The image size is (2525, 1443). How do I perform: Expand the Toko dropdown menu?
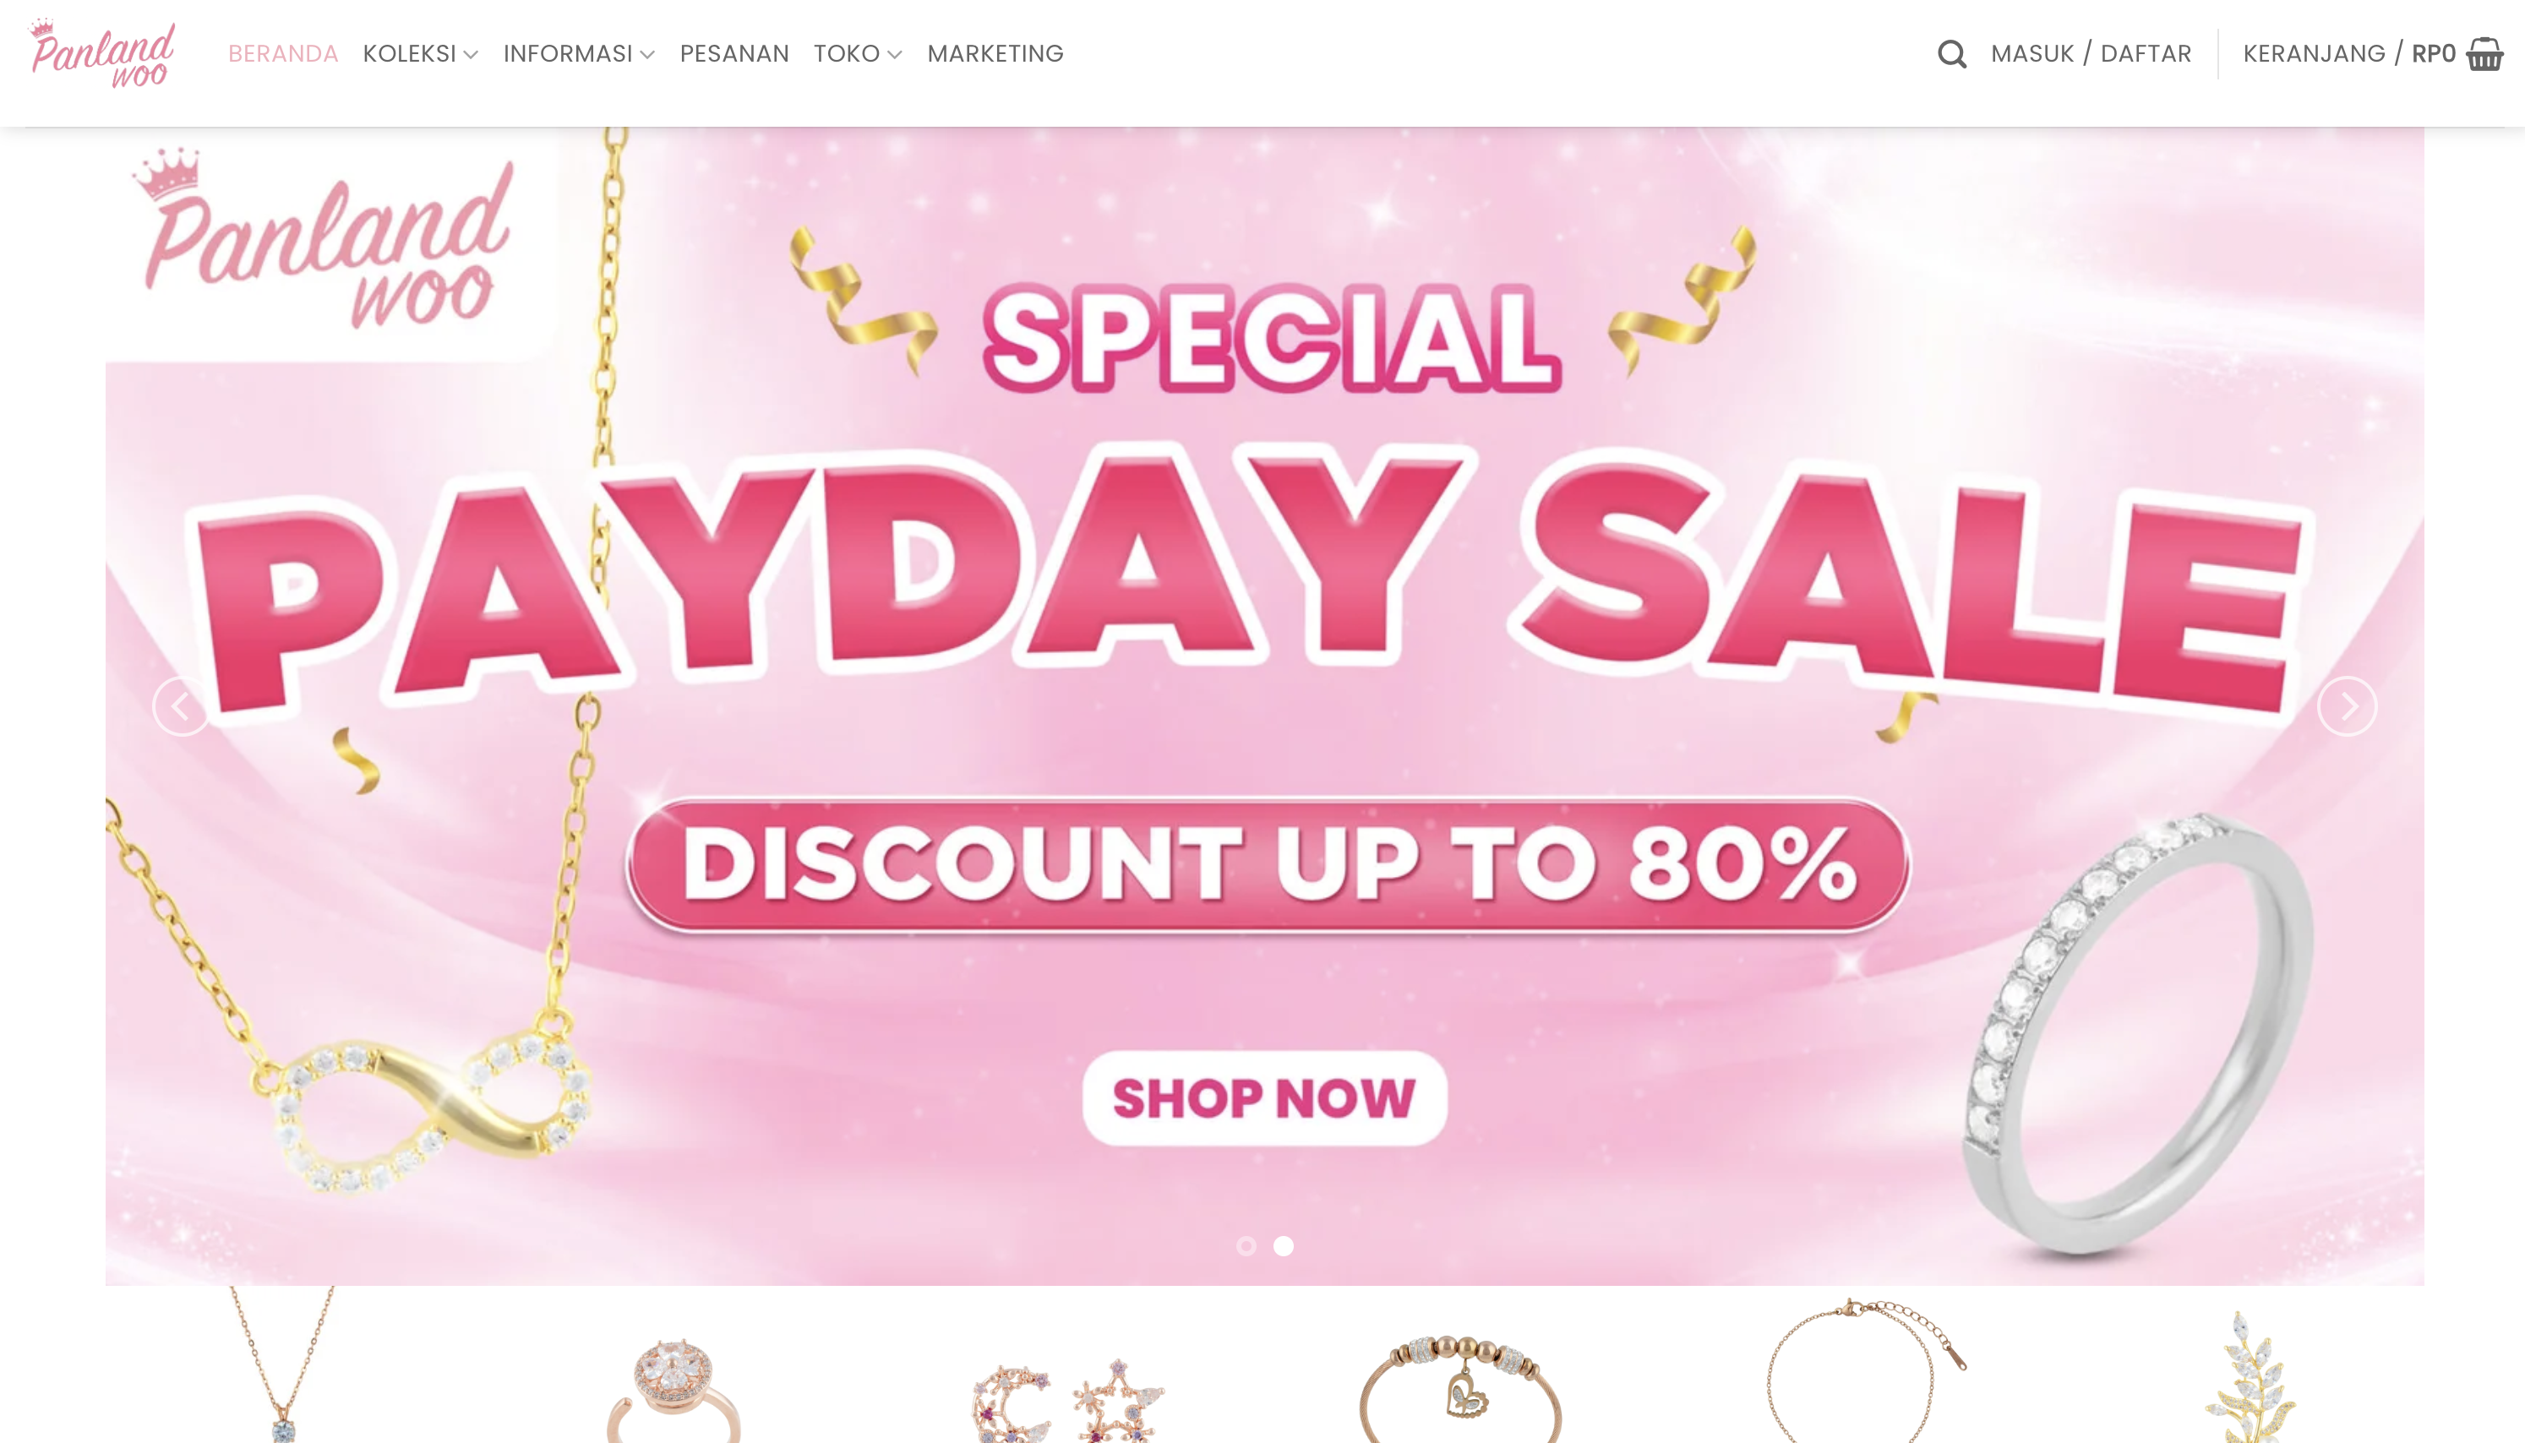[859, 53]
